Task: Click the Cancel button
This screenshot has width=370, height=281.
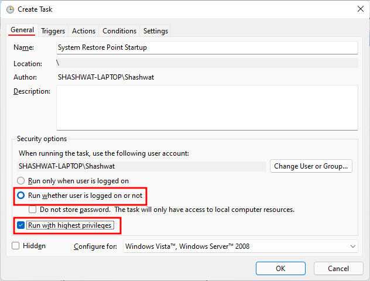Action: pyautogui.click(x=338, y=268)
